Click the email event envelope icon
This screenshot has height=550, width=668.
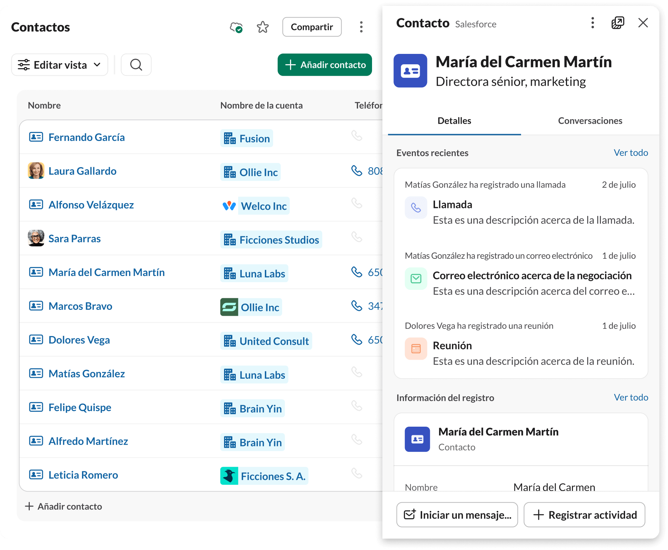click(x=416, y=278)
